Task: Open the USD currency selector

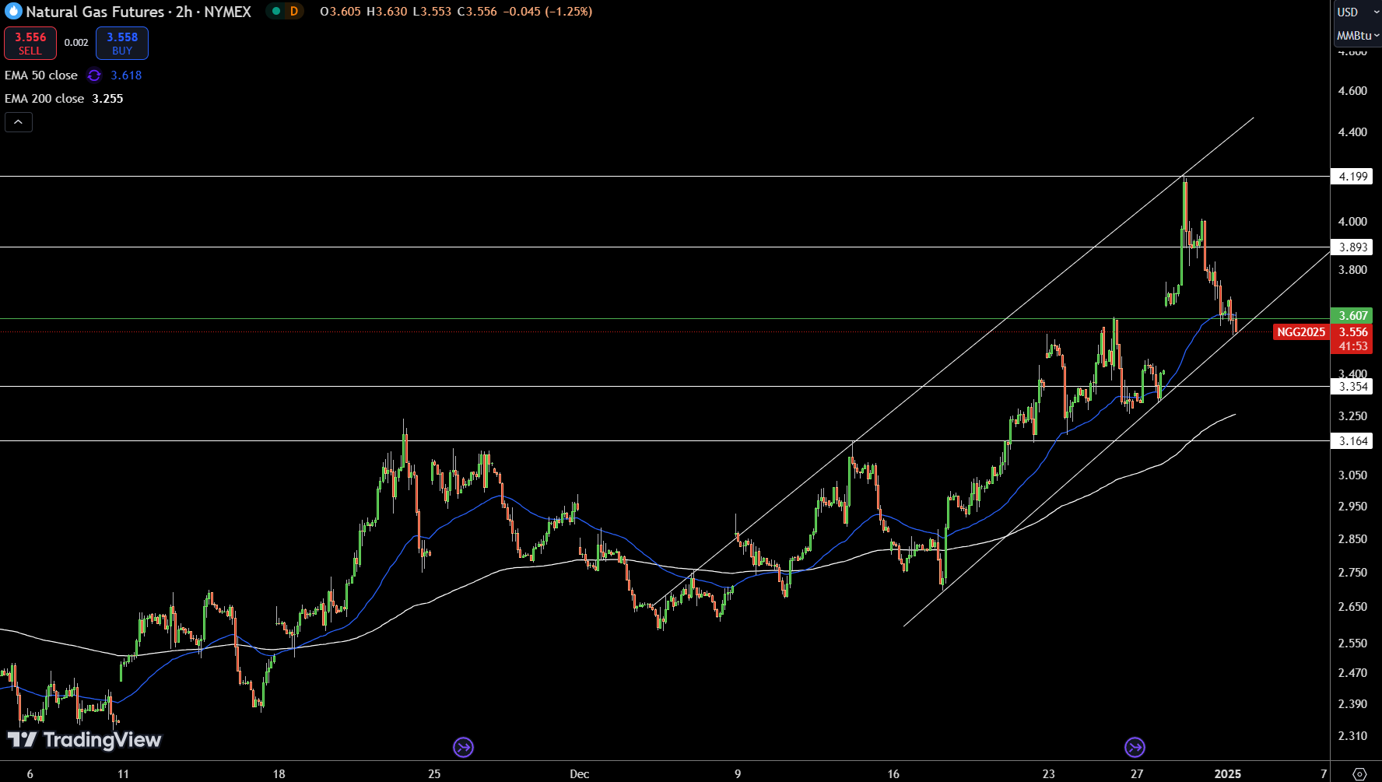Action: [1357, 12]
